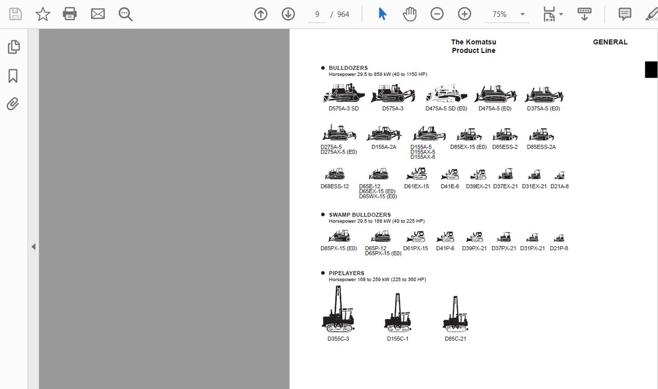Click the D41P-6 swamp bulldozer label

(445, 248)
